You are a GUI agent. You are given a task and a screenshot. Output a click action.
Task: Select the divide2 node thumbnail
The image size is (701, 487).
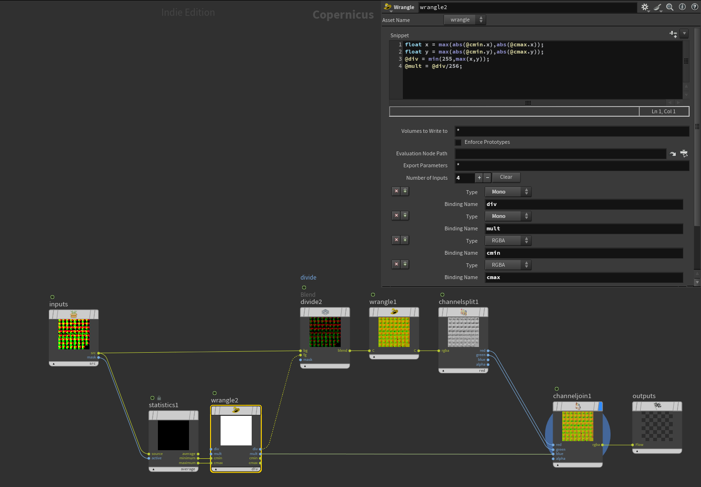coord(325,332)
